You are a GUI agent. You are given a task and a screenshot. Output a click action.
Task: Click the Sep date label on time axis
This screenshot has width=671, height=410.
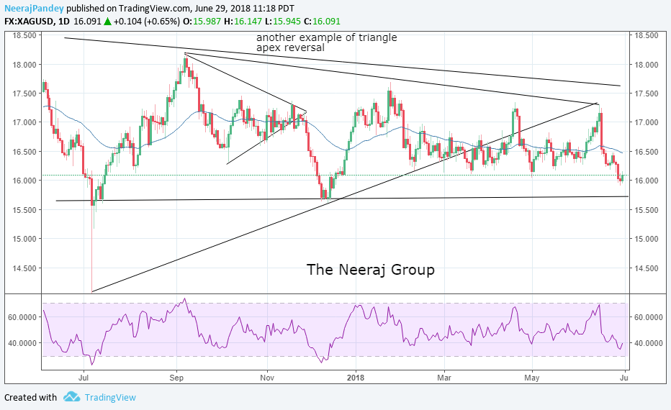pos(176,378)
